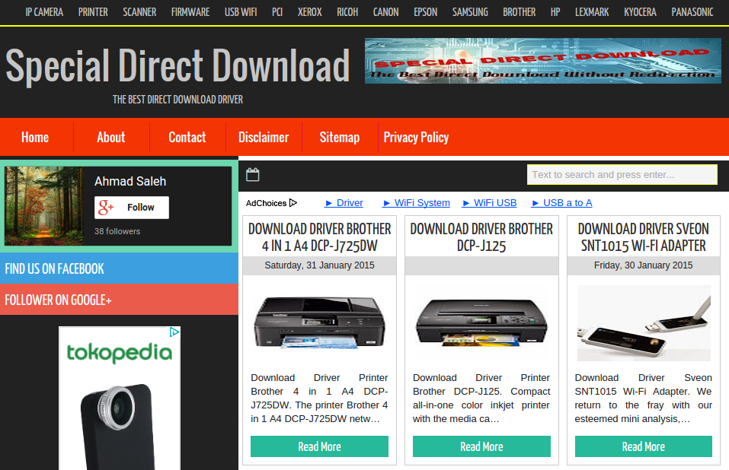Click the Friday, 30 January 2015 date

coord(644,265)
